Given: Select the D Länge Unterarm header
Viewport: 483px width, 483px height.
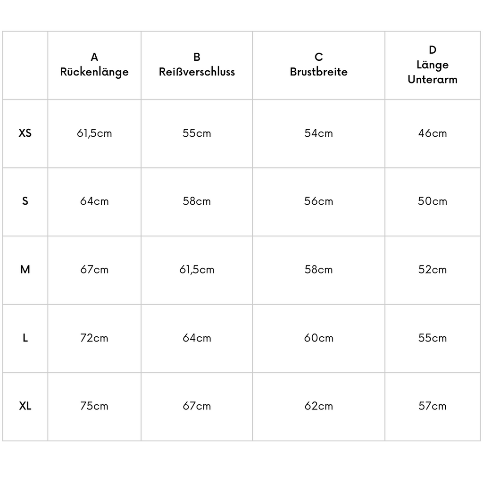Looking at the screenshot, I should 433,65.
